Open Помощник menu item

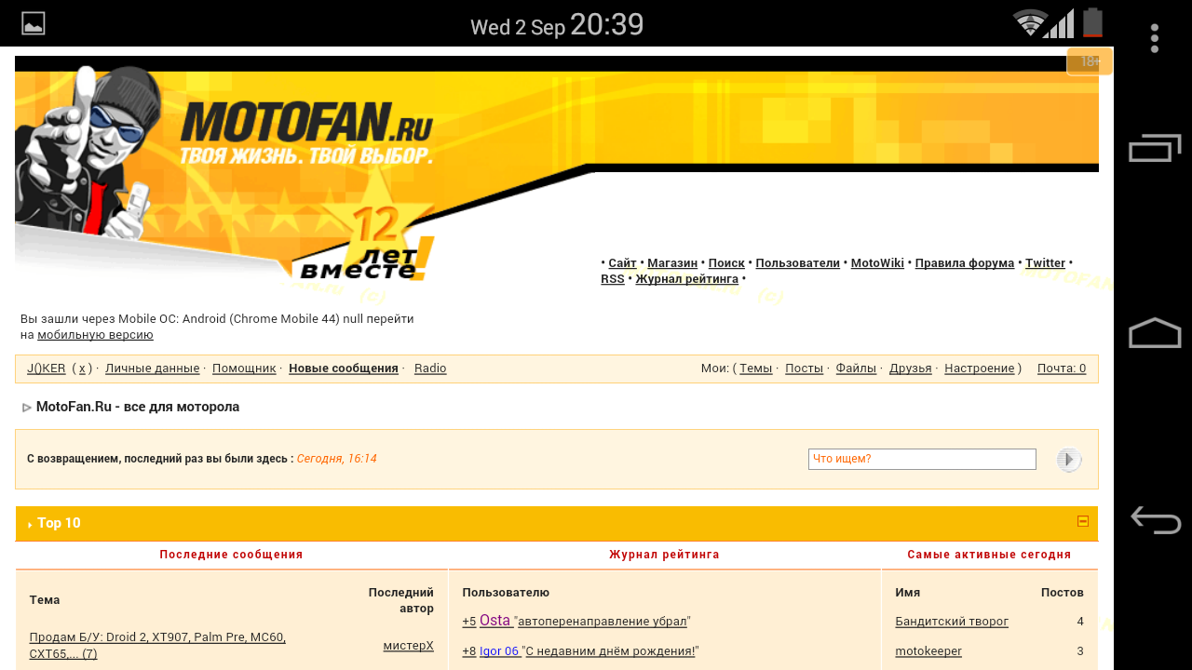pos(244,368)
